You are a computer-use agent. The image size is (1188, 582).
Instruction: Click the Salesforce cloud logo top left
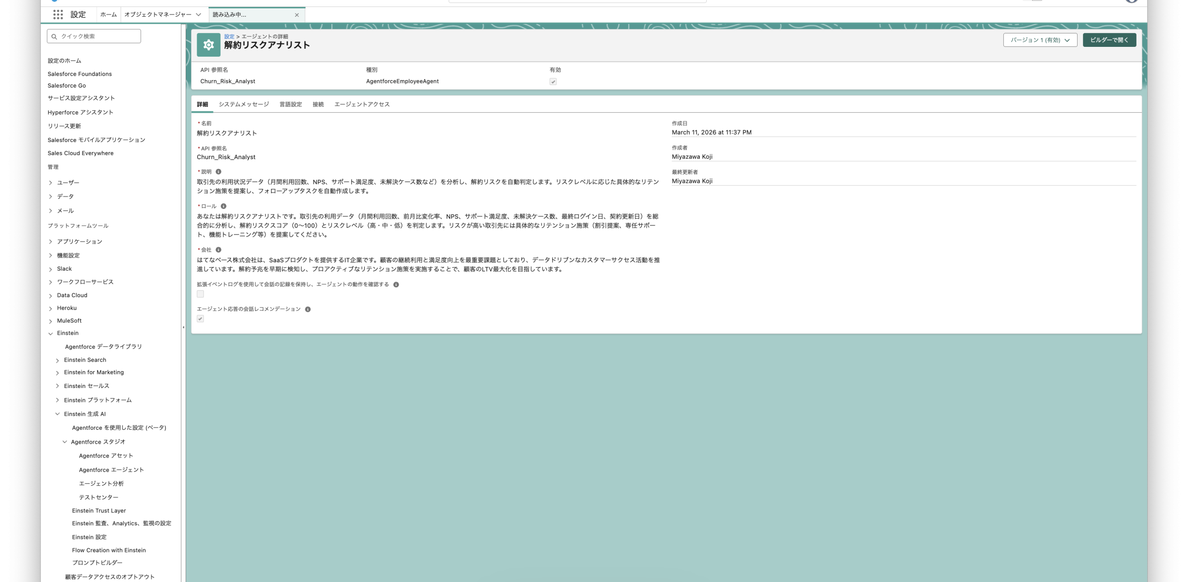pyautogui.click(x=55, y=0)
